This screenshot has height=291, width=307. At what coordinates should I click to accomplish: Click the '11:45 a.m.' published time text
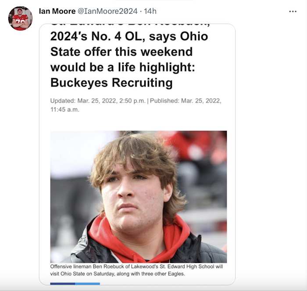click(65, 110)
